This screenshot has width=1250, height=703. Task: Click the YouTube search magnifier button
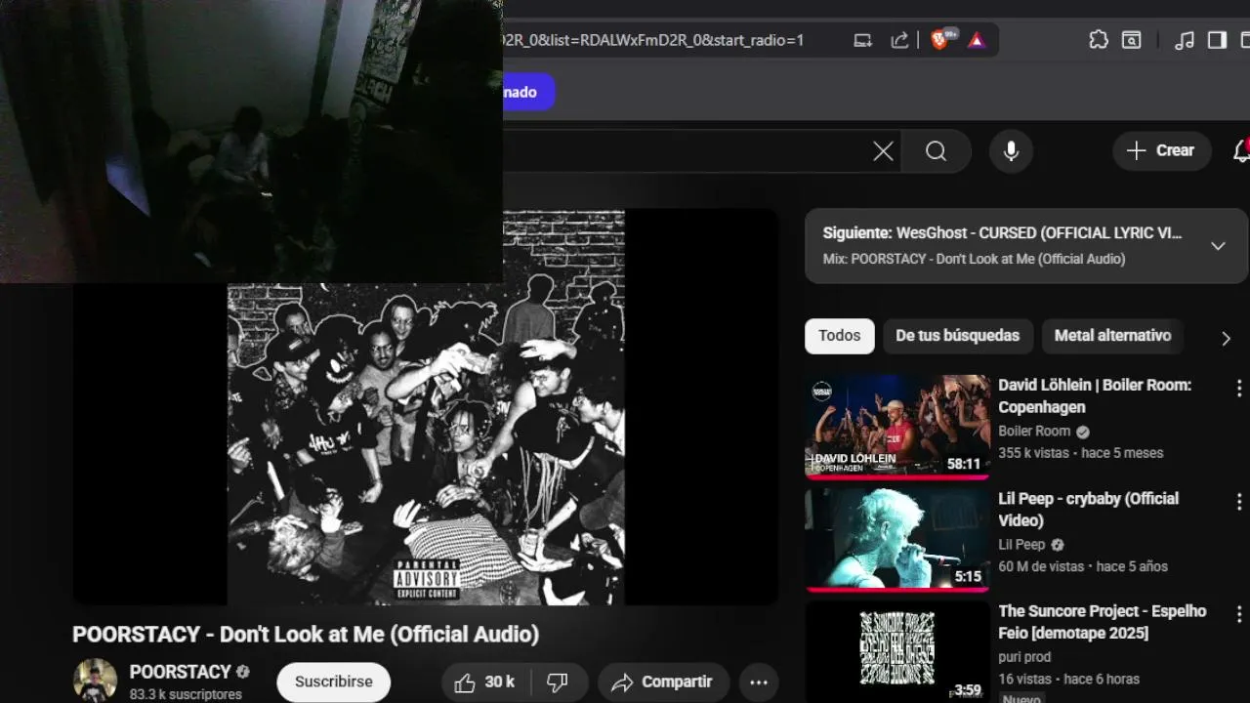coord(936,151)
